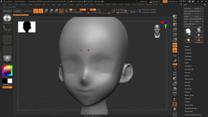Click the Rotate view icon on right shelf

point(175,89)
